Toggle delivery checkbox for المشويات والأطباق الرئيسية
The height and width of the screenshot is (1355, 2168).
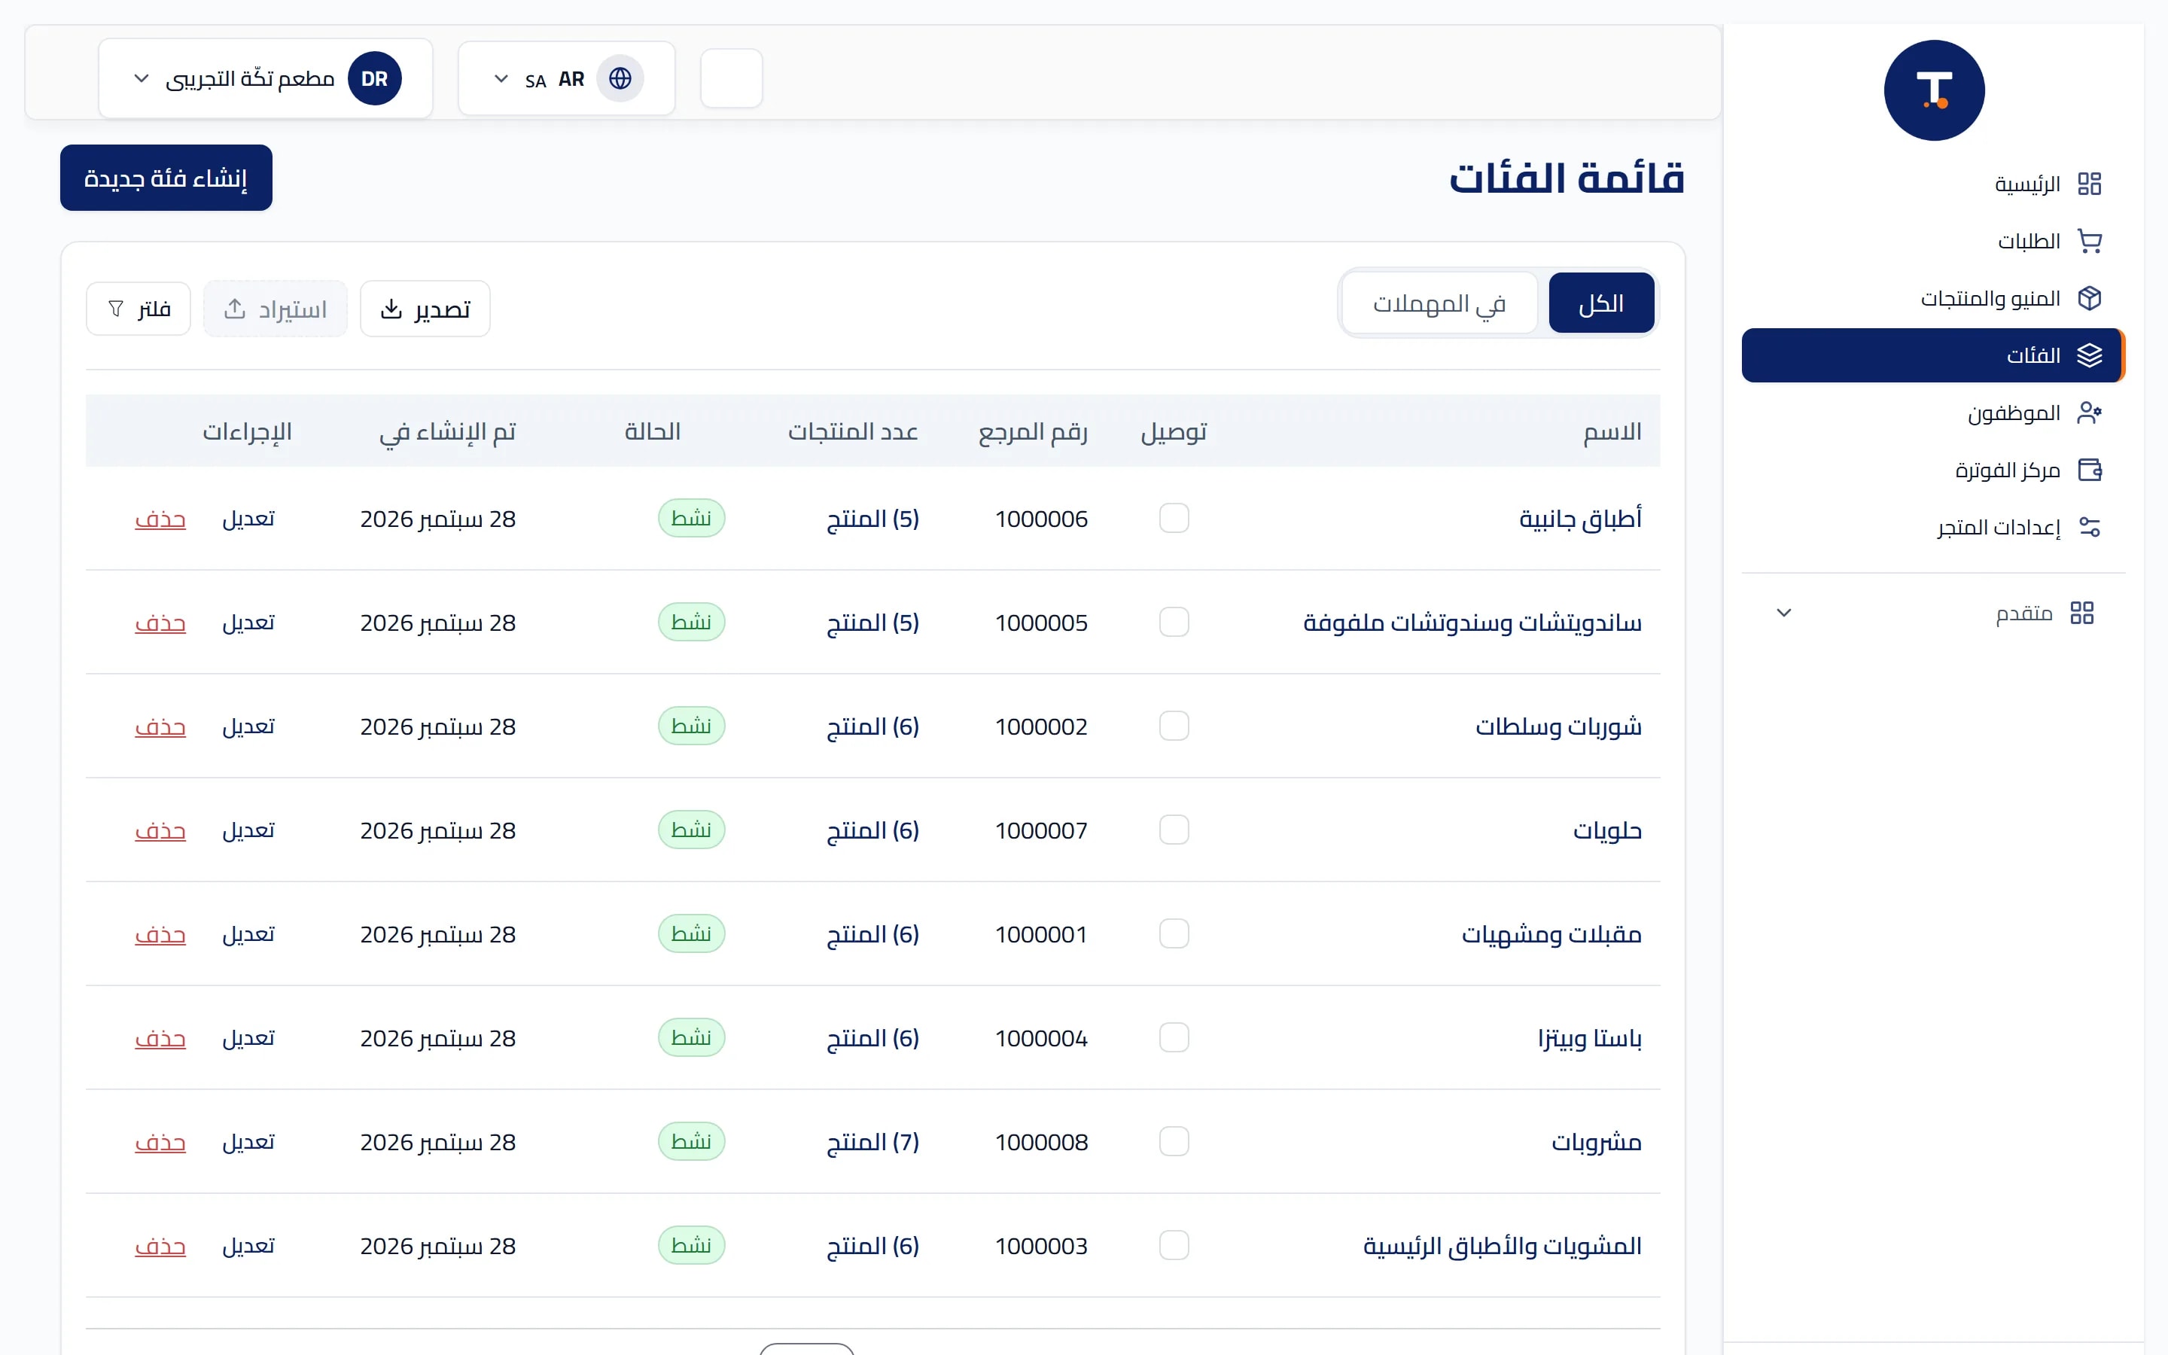pyautogui.click(x=1174, y=1246)
